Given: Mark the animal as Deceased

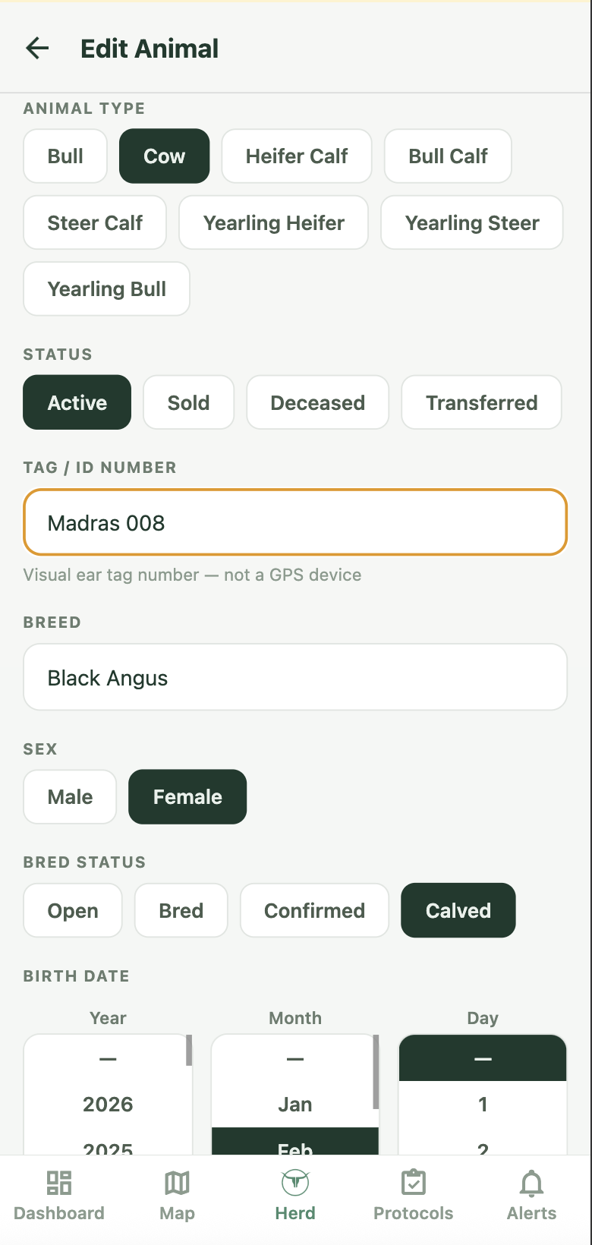Looking at the screenshot, I should (317, 402).
